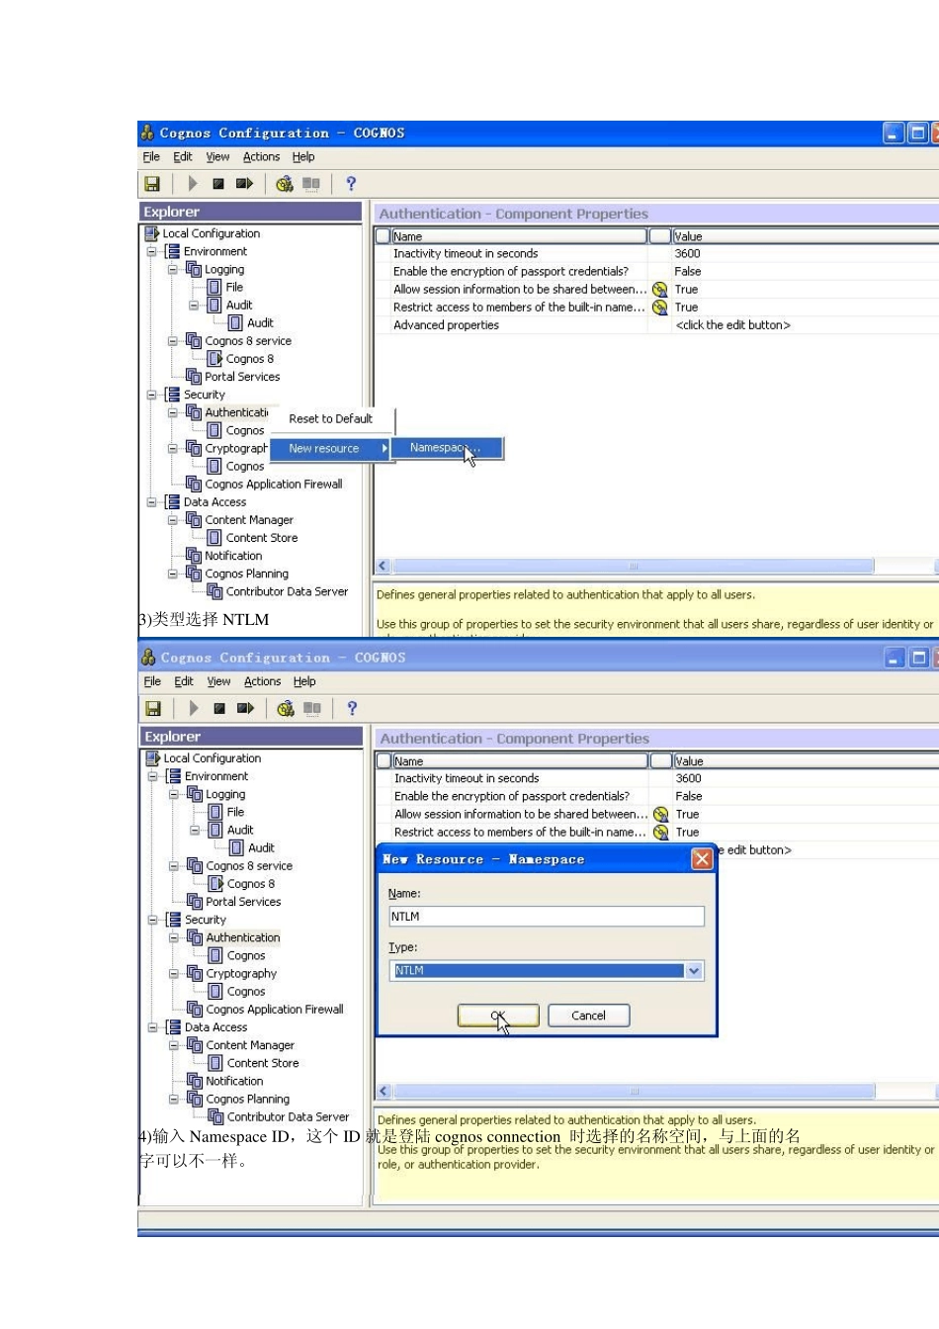This screenshot has width=939, height=1329.
Task: Click OK in New Resource dialog
Action: [498, 1016]
